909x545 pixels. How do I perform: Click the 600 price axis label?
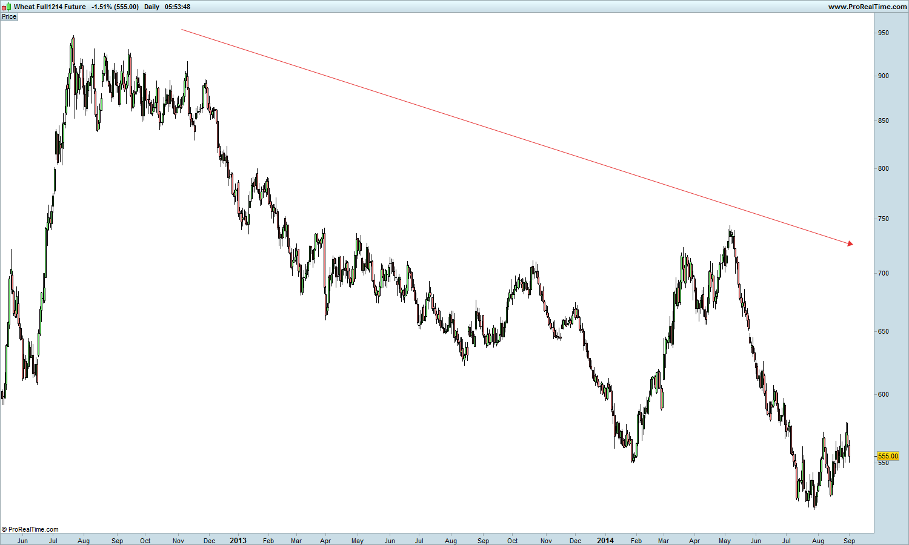click(x=884, y=394)
